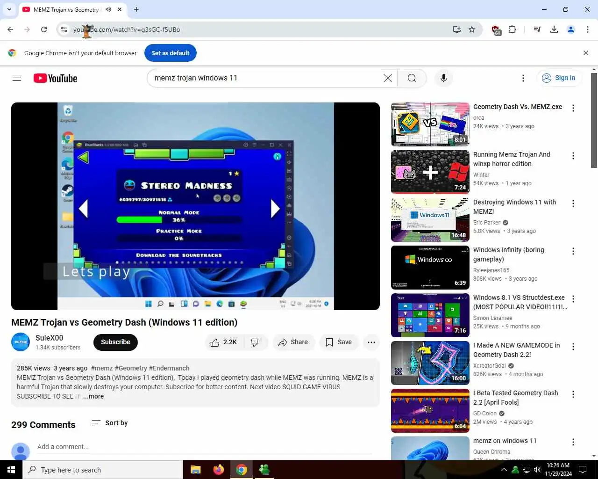The width and height of the screenshot is (598, 479).
Task: Open Firefox from the taskbar
Action: [219, 470]
